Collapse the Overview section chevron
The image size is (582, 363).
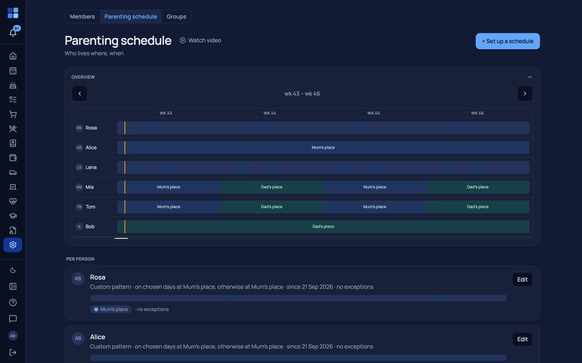[x=530, y=77]
